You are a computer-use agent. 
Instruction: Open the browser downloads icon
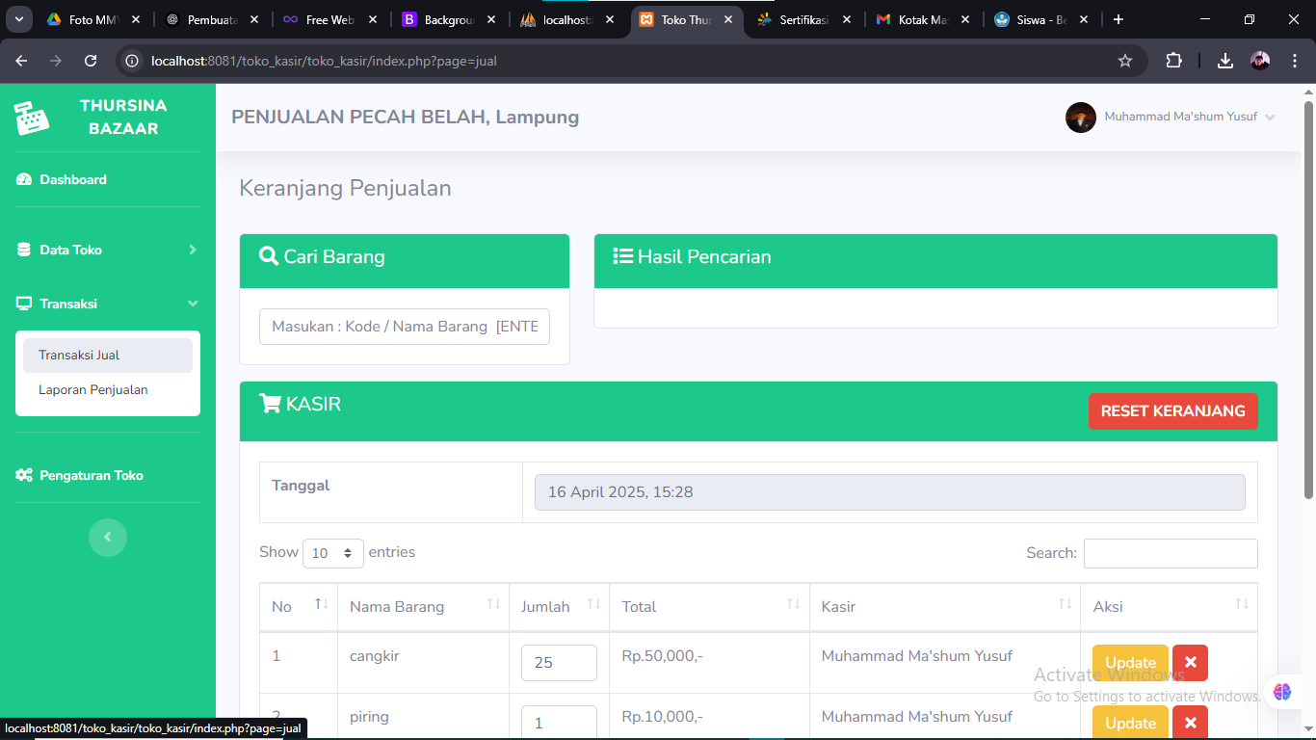tap(1224, 61)
